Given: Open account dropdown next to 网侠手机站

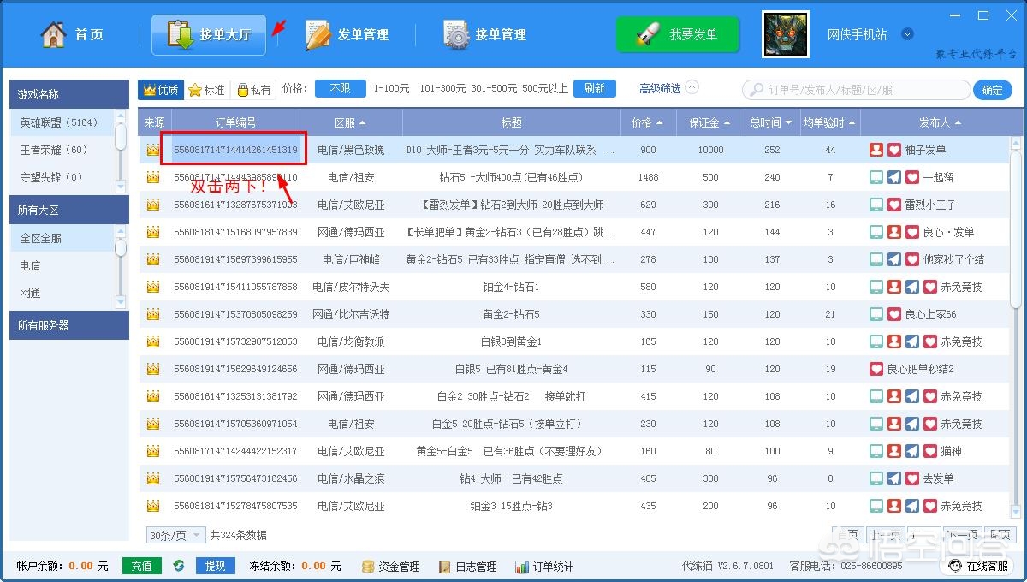Looking at the screenshot, I should 908,35.
